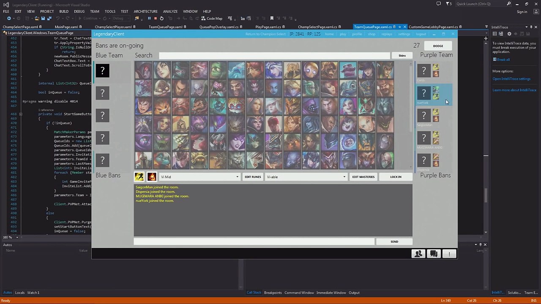541x304 pixels.
Task: Click the exclamation notifications icon
Action: [x=449, y=254]
